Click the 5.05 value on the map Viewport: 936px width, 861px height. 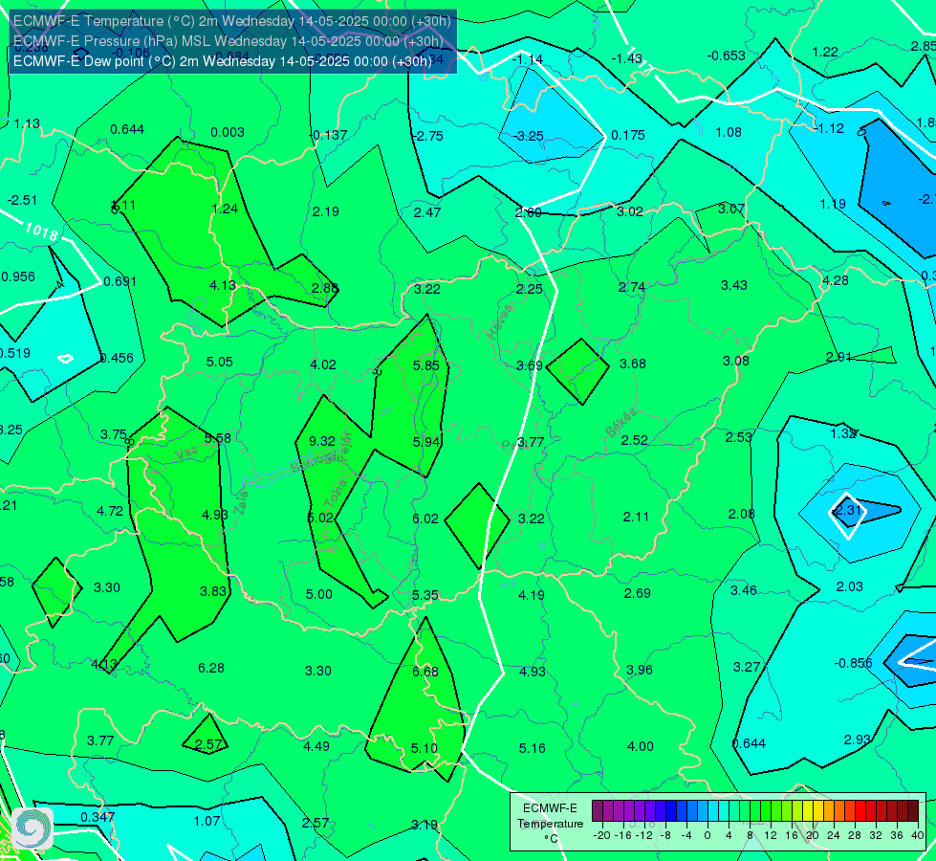tap(220, 362)
